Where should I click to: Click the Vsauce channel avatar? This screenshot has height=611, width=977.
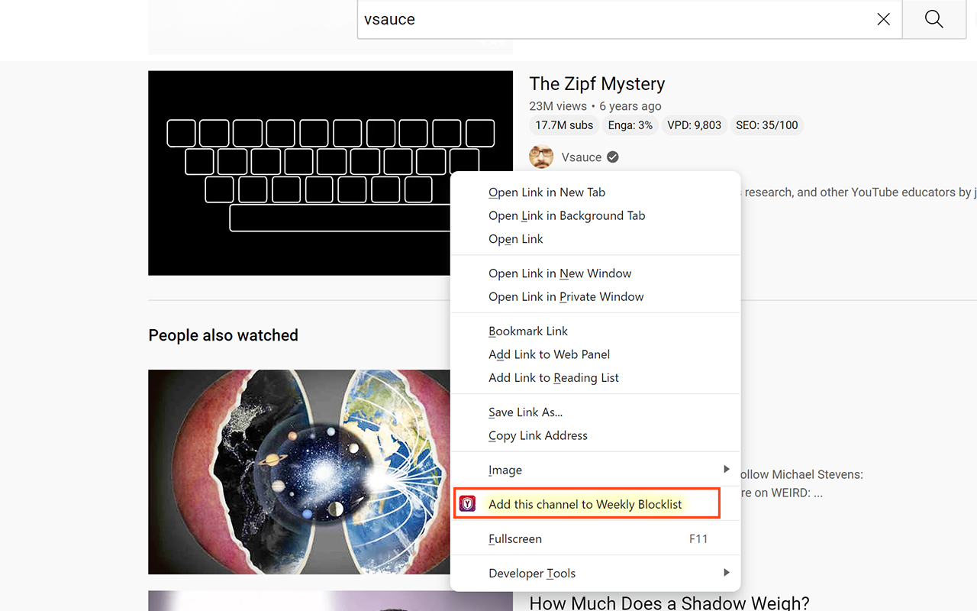click(541, 157)
